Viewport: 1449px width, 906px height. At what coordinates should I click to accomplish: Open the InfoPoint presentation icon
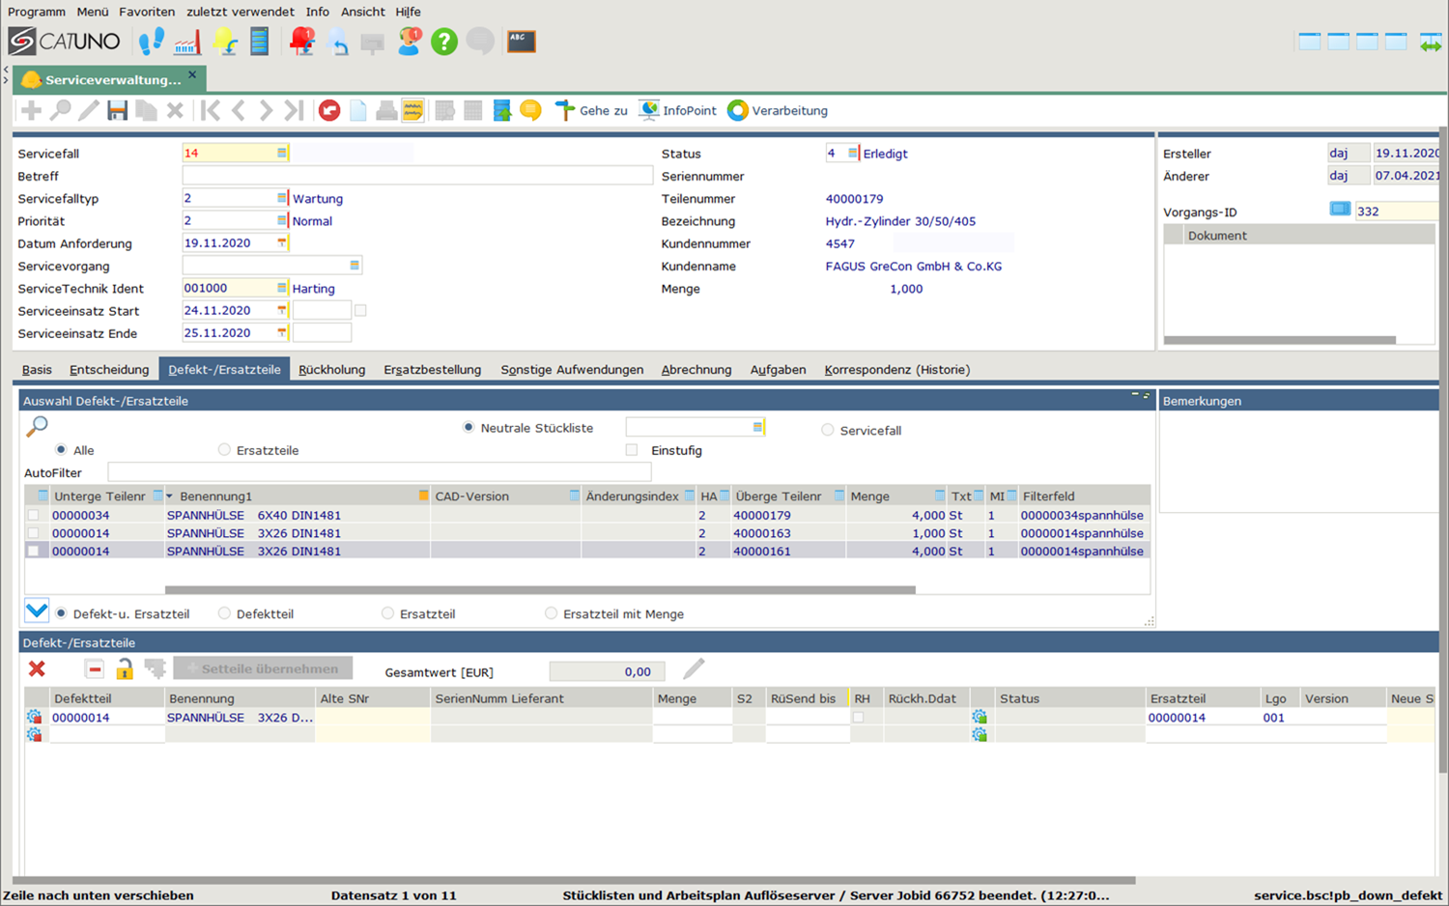click(x=649, y=111)
